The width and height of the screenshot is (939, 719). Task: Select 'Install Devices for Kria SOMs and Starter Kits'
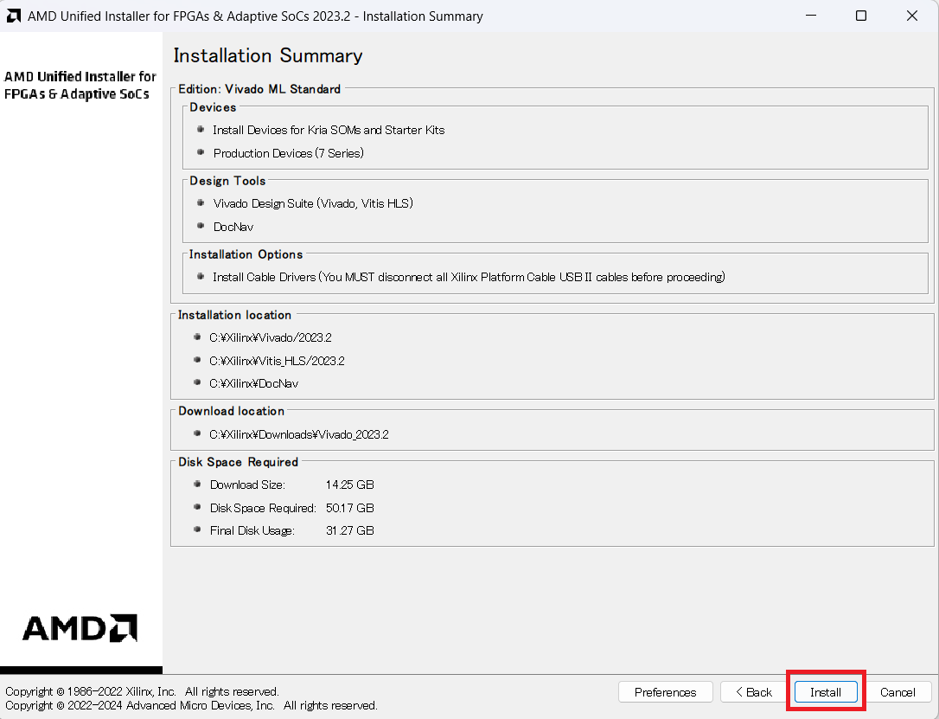coord(329,130)
